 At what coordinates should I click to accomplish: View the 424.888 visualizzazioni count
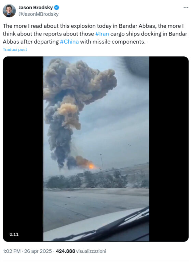point(81,251)
